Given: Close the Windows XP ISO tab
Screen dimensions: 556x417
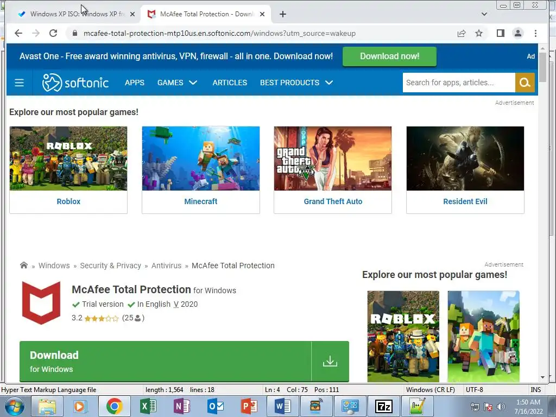Looking at the screenshot, I should [x=132, y=14].
